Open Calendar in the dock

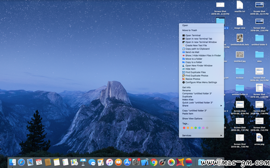39,162
